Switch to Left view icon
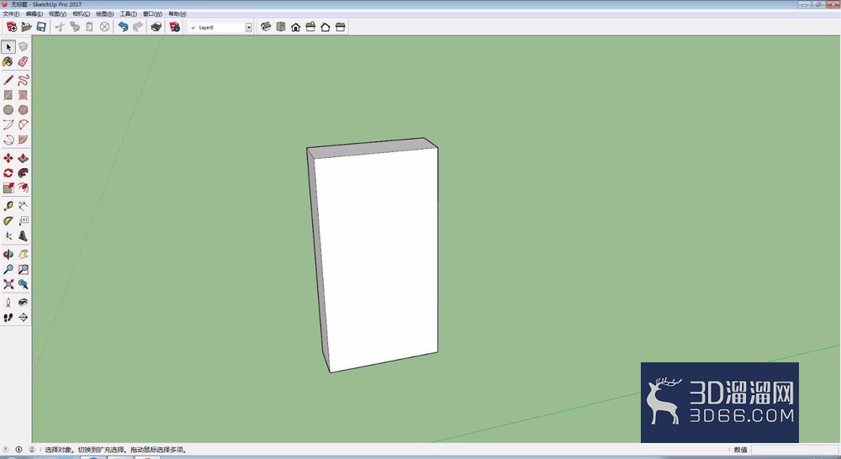 pos(340,27)
